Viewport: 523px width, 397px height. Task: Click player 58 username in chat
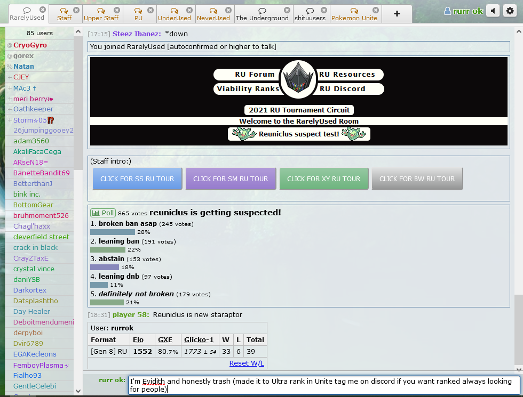(131, 314)
